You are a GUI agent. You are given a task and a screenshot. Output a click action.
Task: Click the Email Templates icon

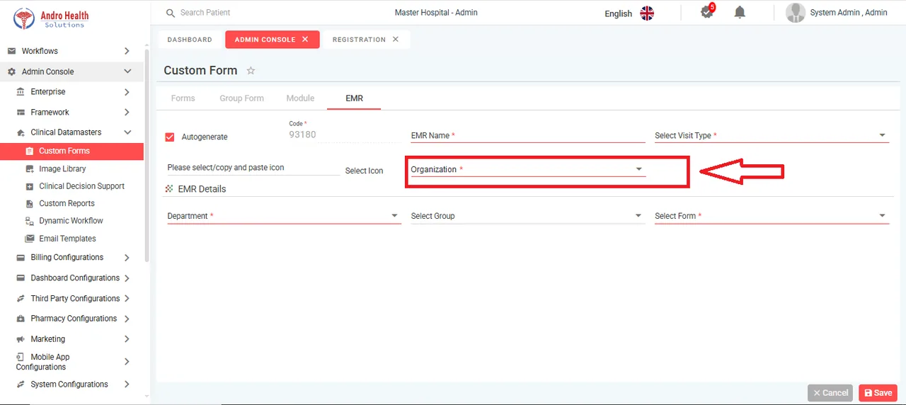point(30,239)
